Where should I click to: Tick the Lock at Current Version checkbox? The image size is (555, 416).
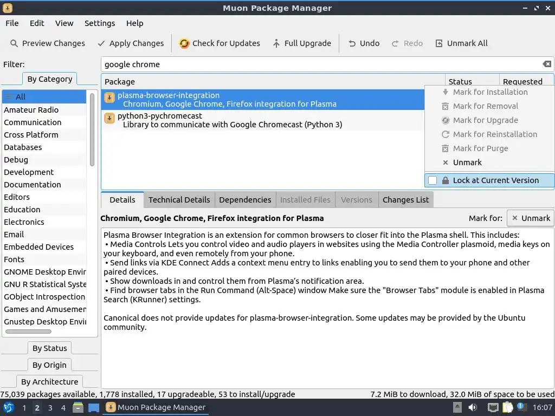tap(433, 180)
